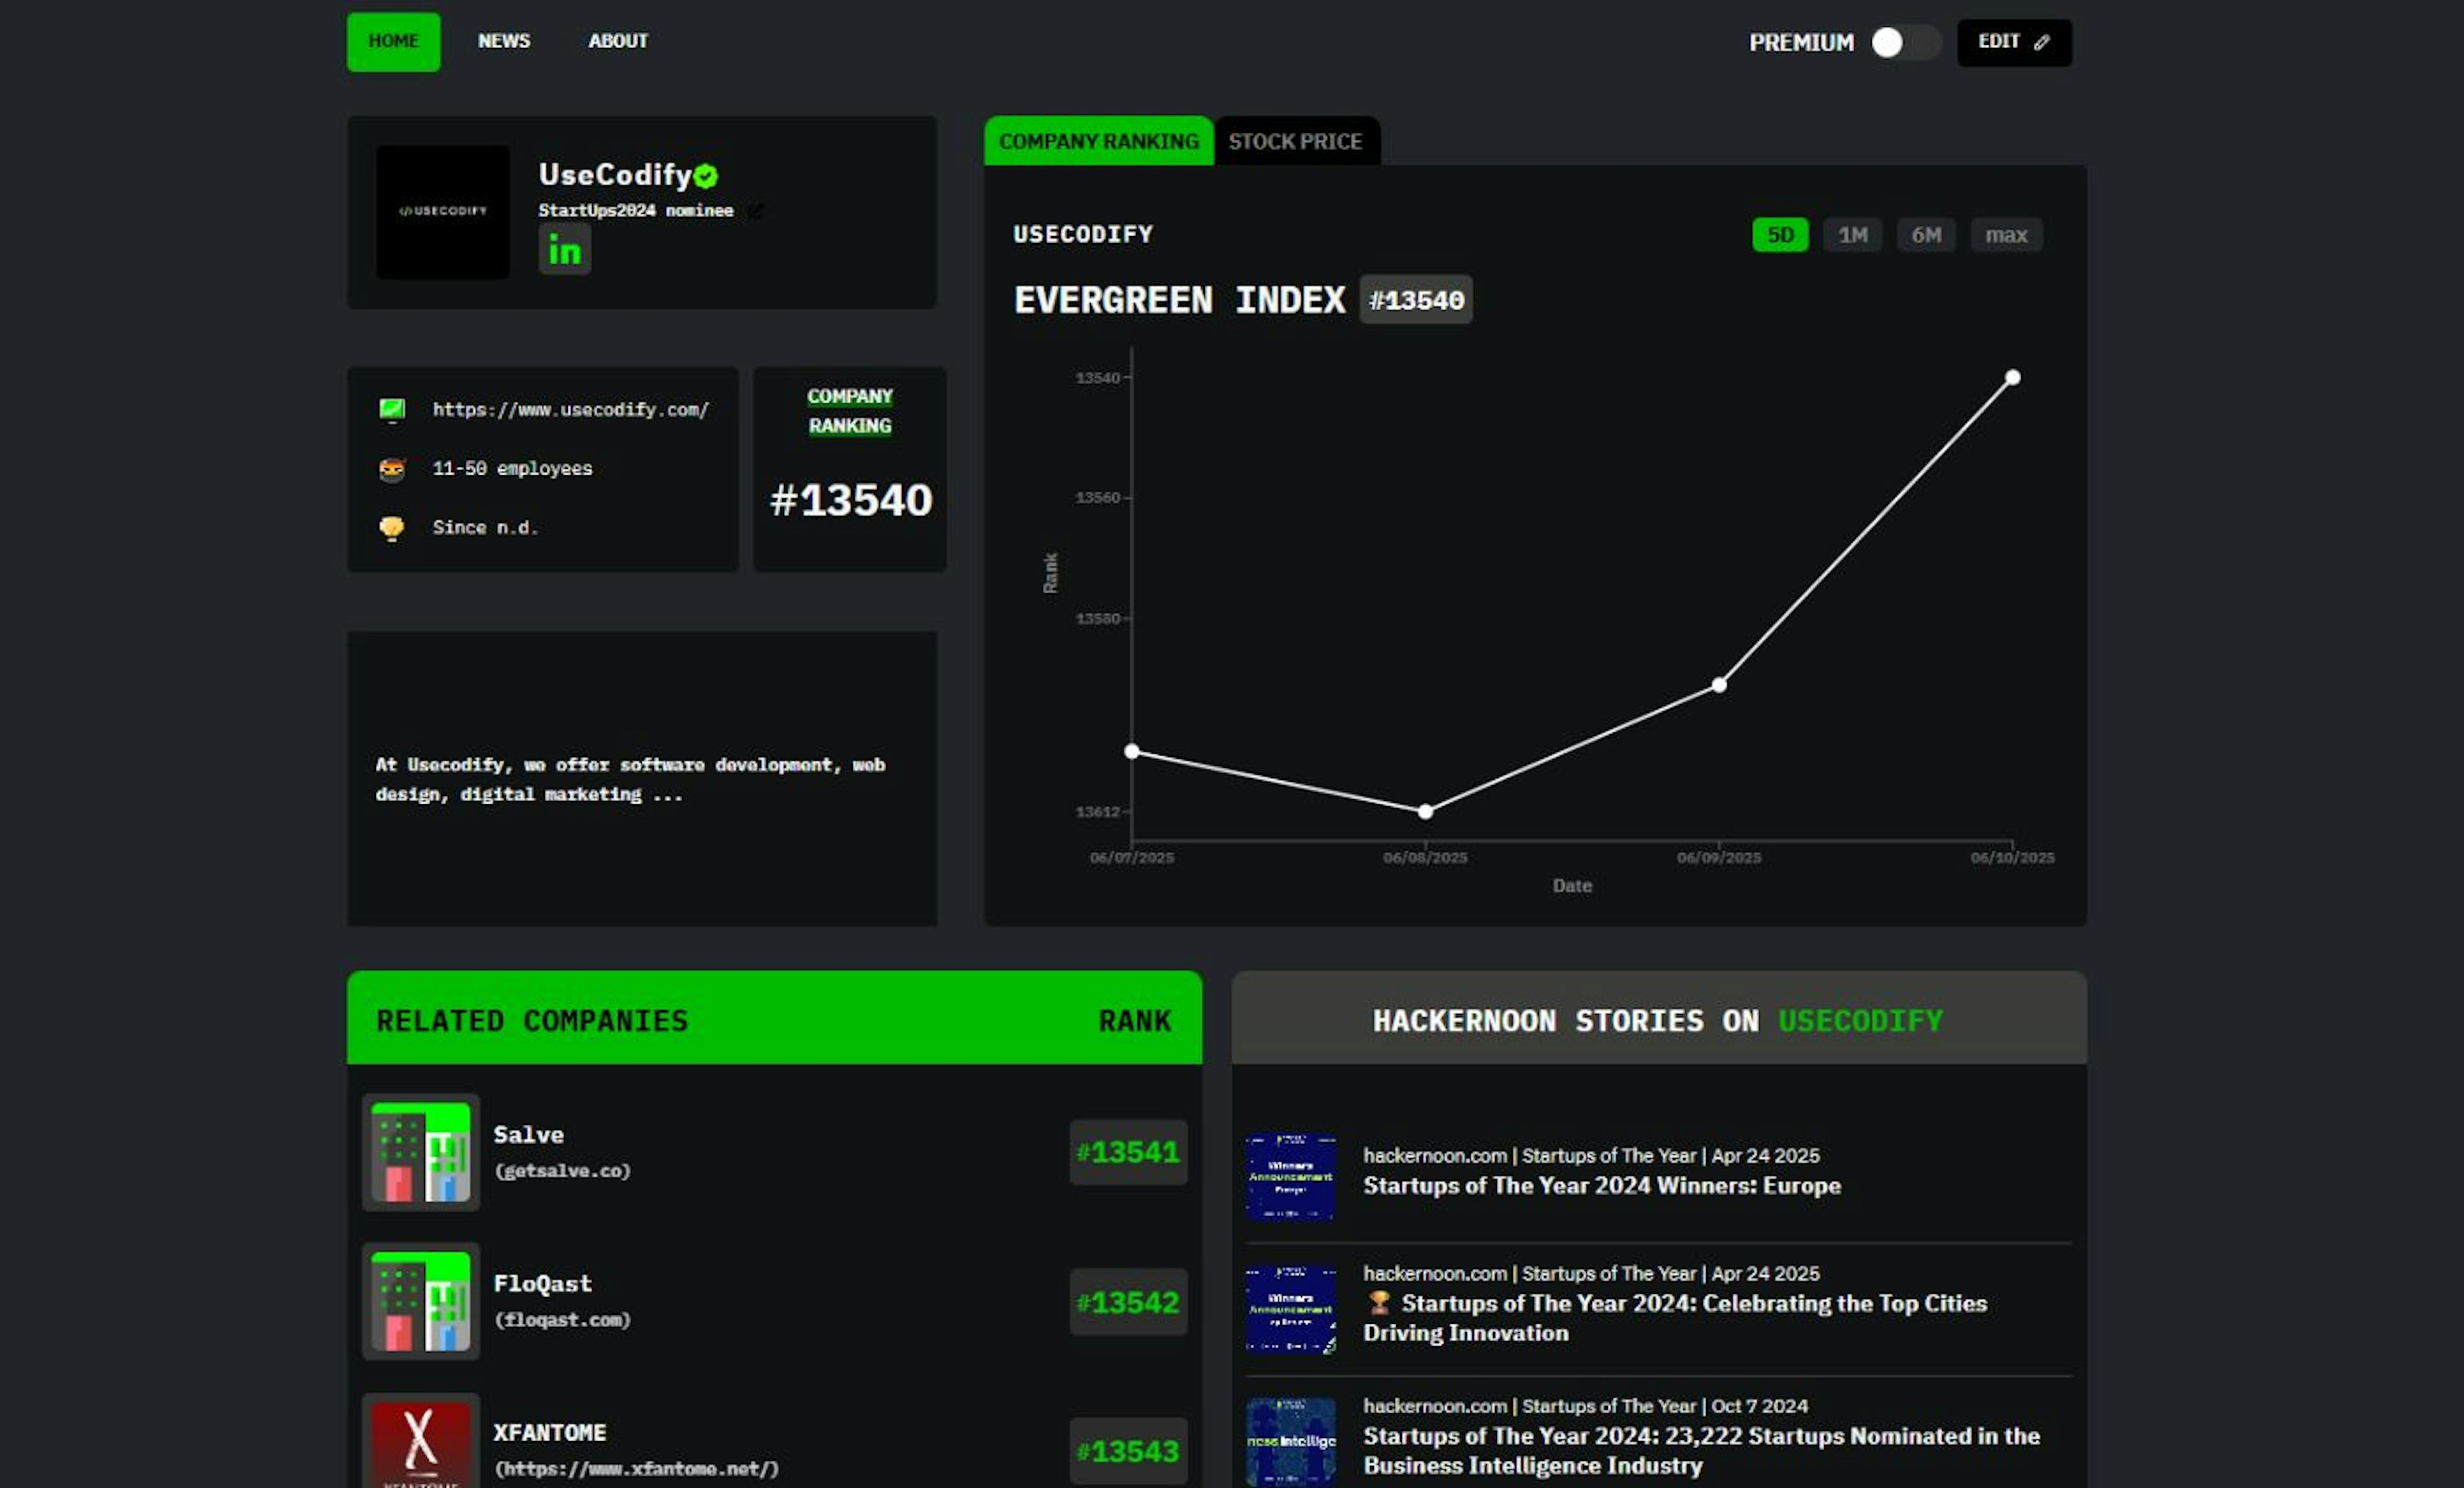Click the monitor icon beside website URL
This screenshot has height=1488, width=2464.
(x=392, y=410)
